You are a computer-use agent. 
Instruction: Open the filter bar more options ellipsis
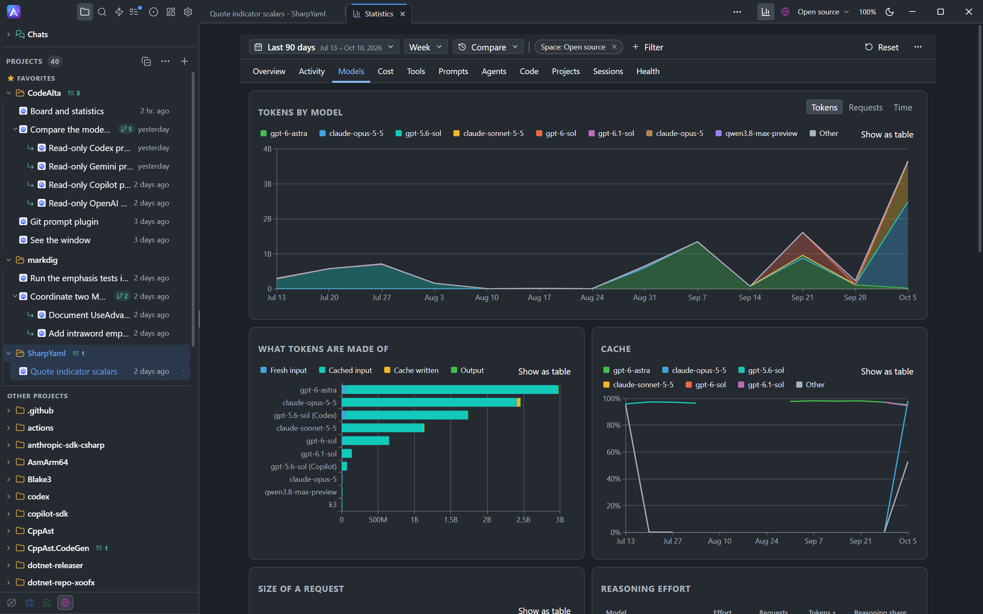(x=918, y=47)
